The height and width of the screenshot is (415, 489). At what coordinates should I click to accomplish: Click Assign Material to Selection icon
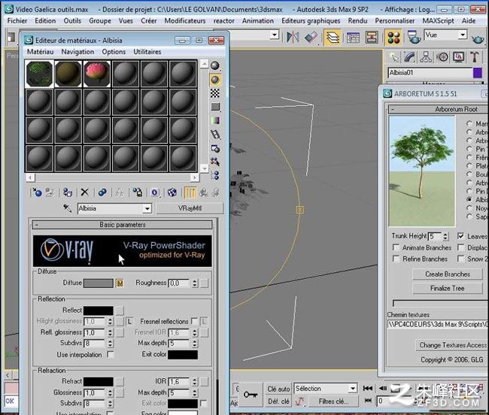click(x=68, y=192)
